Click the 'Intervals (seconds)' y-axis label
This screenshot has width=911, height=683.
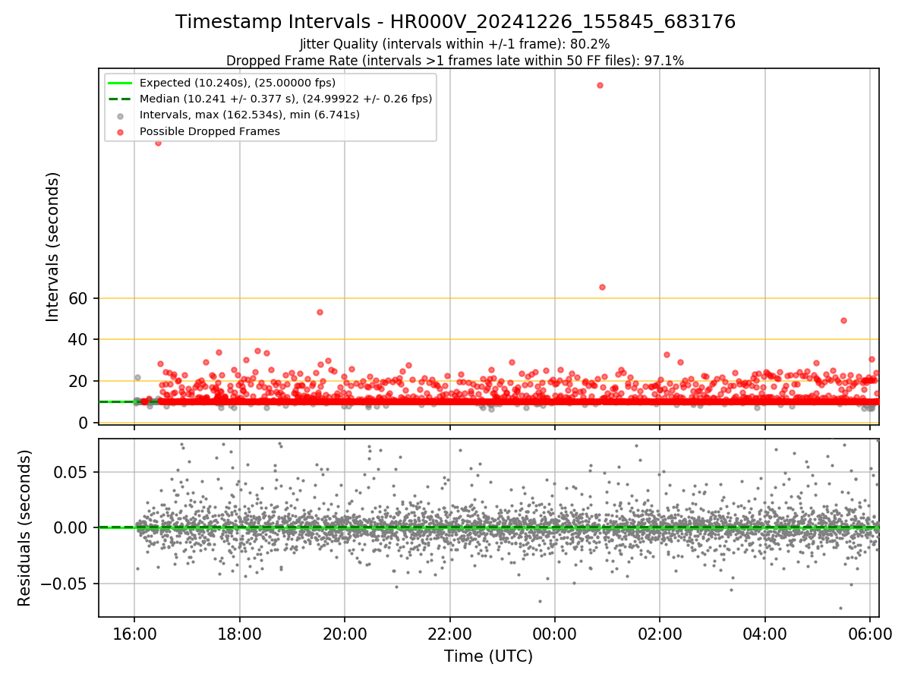pyautogui.click(x=53, y=247)
